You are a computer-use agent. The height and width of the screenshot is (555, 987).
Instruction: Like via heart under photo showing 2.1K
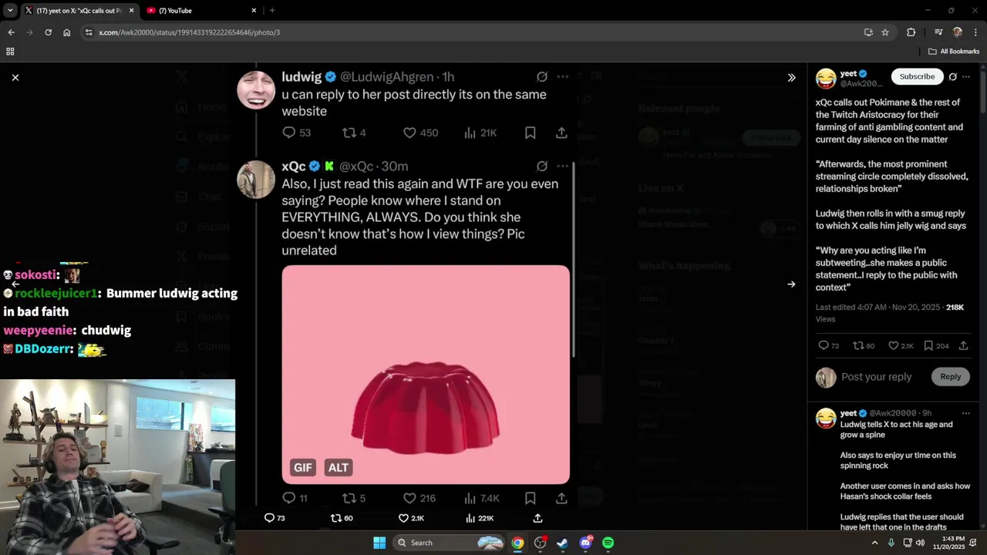(411, 518)
